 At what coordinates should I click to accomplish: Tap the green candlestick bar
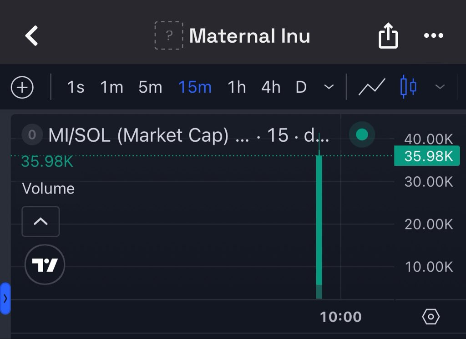tap(319, 219)
